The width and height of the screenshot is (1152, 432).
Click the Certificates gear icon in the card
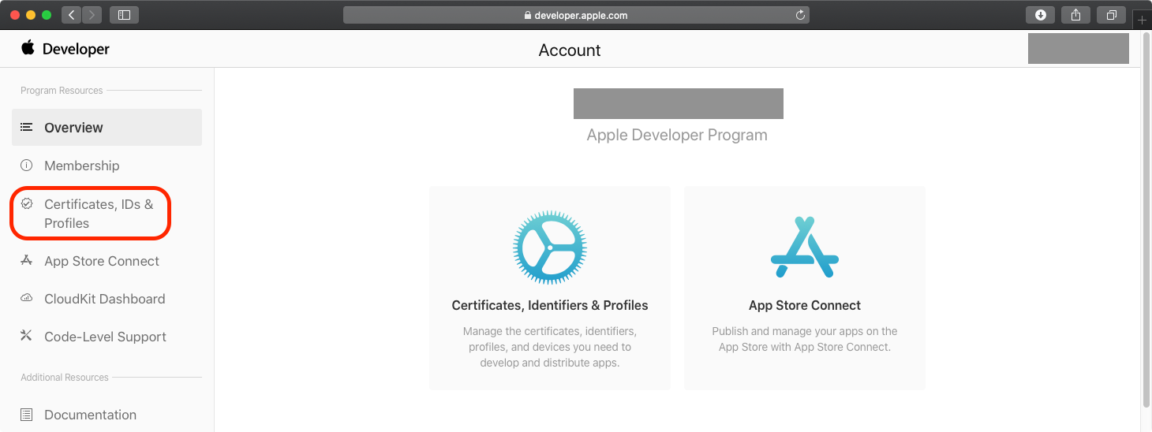point(550,248)
